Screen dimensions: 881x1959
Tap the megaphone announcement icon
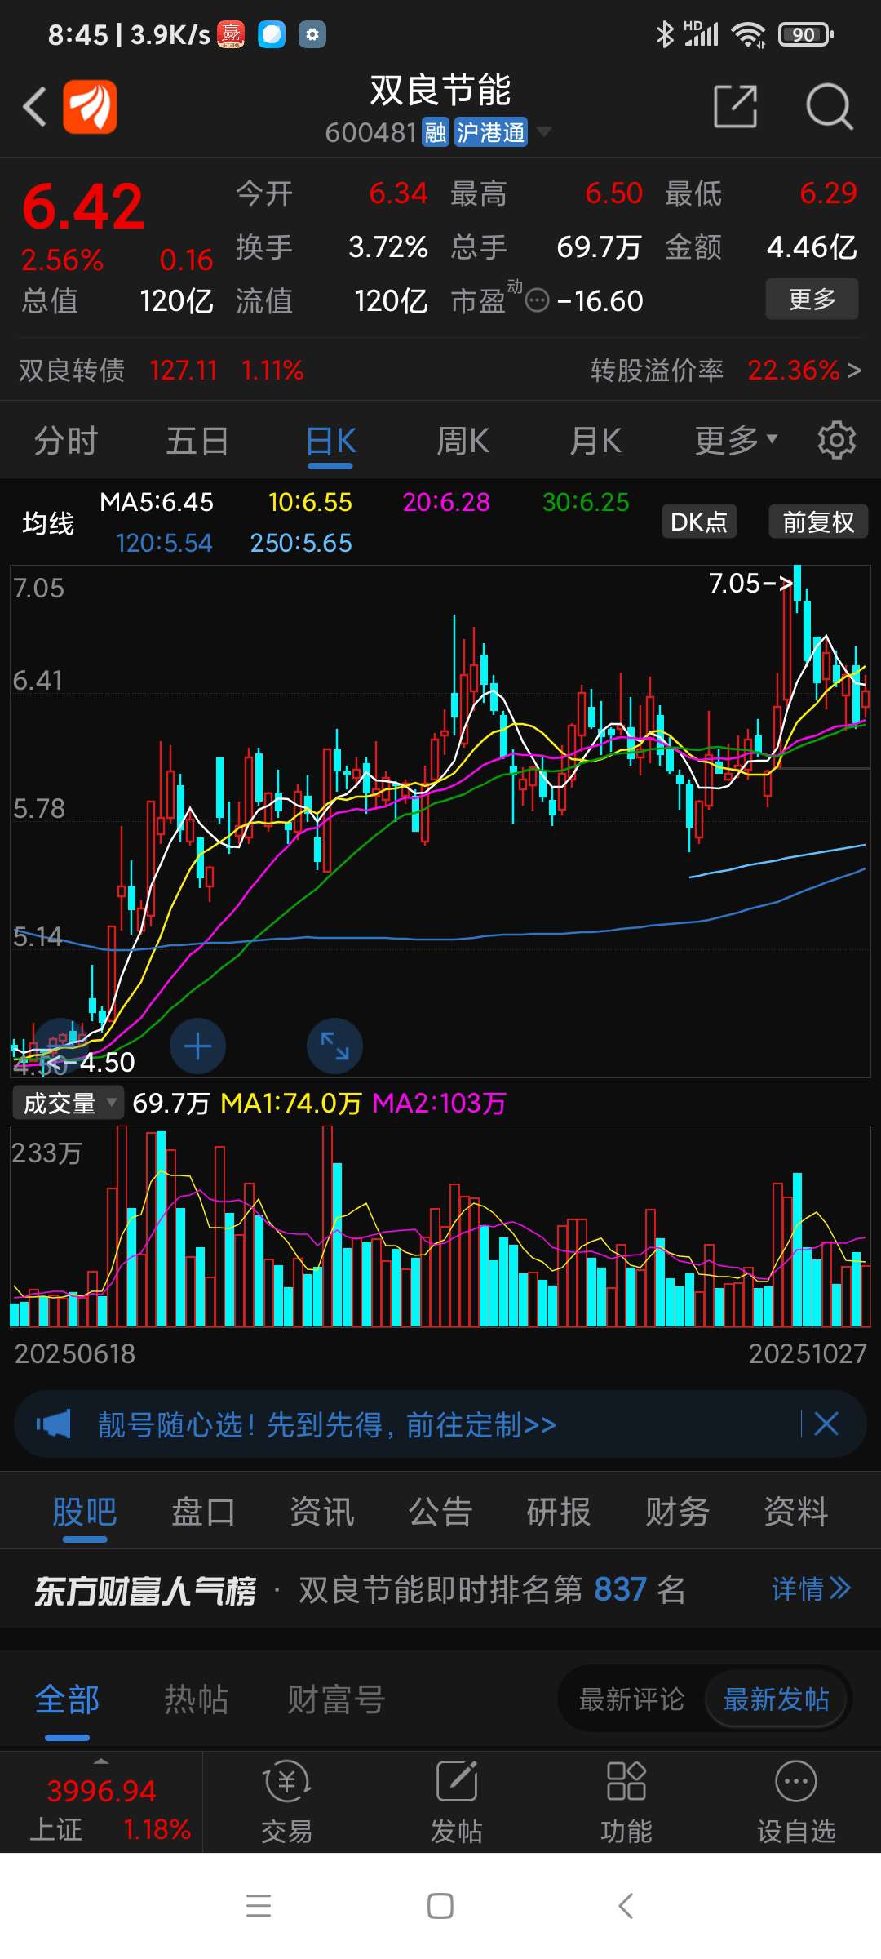(x=54, y=1424)
